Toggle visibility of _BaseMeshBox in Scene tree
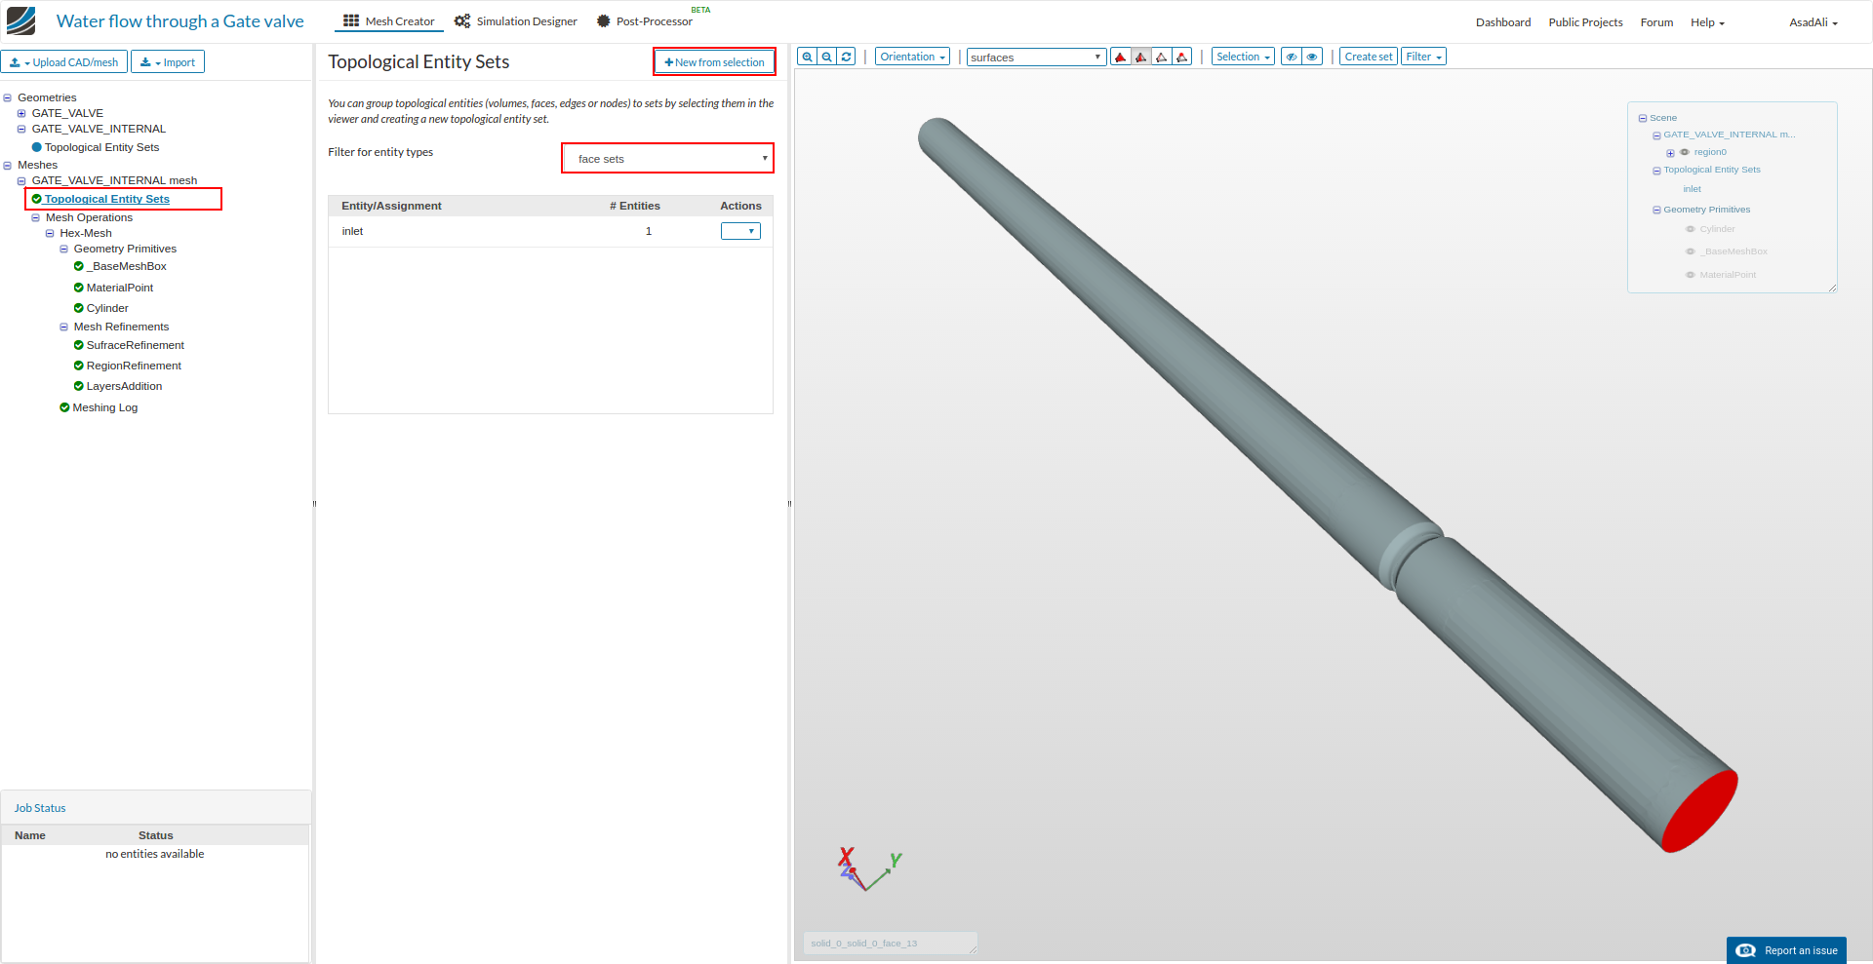This screenshot has height=964, width=1873. (1691, 251)
